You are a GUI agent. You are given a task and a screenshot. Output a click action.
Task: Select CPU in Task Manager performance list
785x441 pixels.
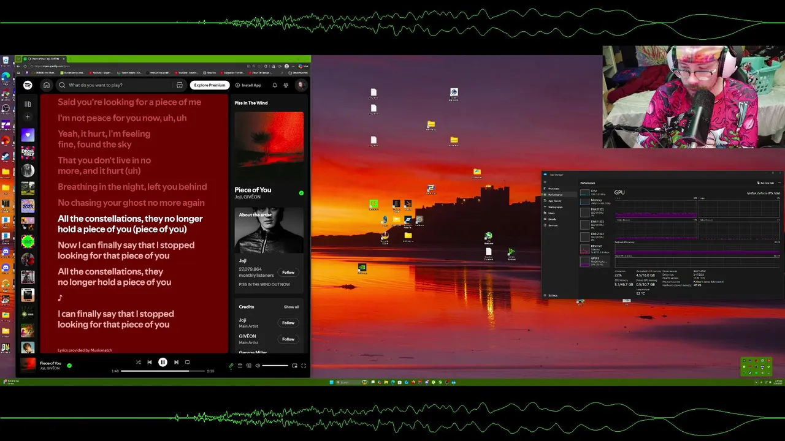pyautogui.click(x=595, y=192)
